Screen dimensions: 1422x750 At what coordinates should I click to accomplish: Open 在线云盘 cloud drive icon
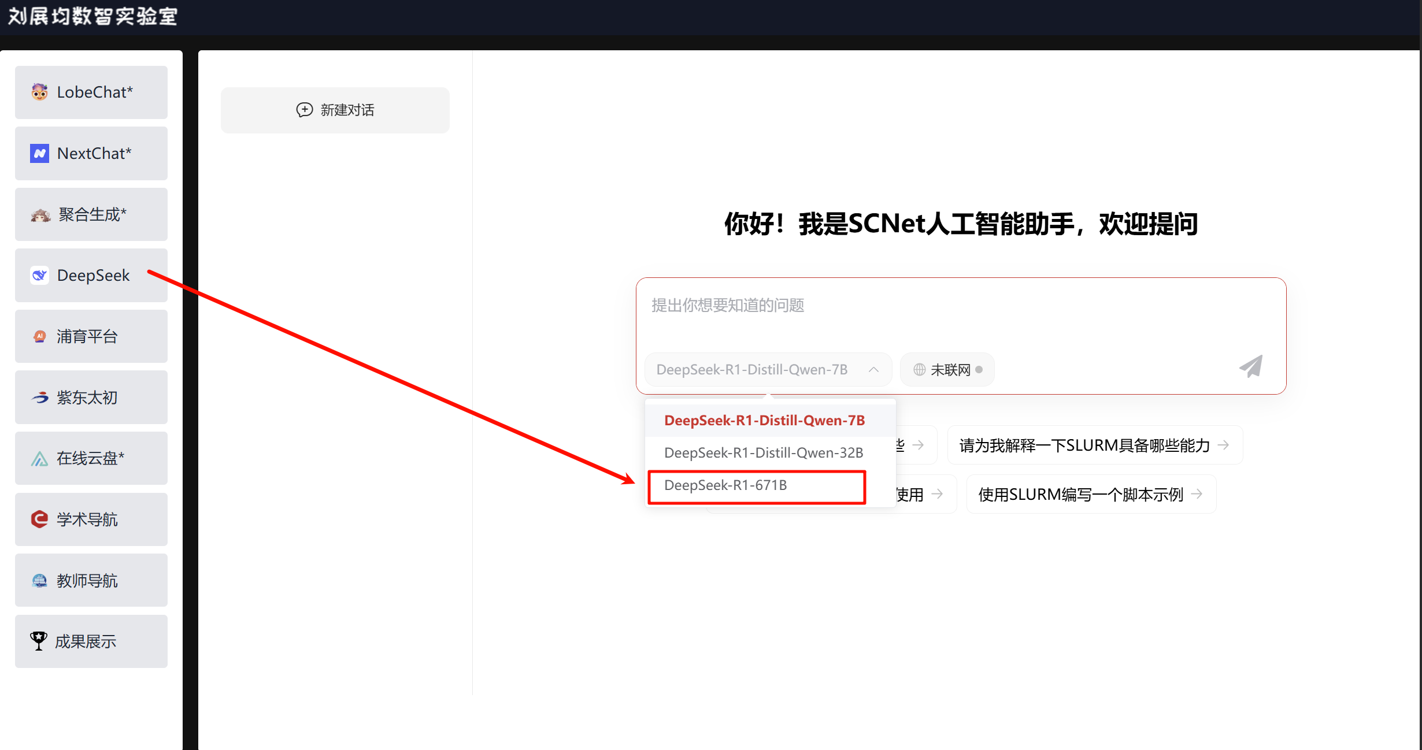click(x=39, y=459)
